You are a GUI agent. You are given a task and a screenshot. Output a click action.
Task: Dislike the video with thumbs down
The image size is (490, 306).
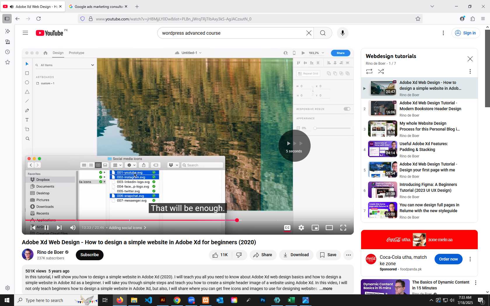(239, 255)
